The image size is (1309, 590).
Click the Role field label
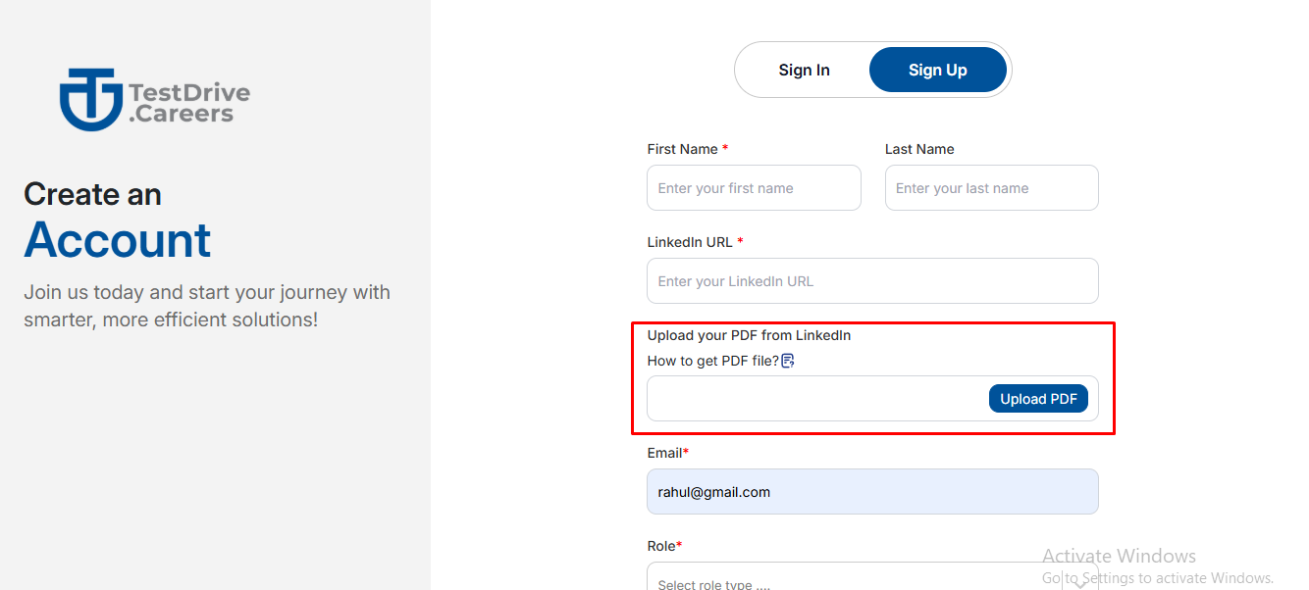pyautogui.click(x=660, y=546)
